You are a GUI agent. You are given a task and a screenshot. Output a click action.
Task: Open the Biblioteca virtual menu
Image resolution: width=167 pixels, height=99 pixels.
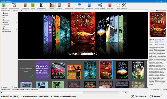[5, 11]
